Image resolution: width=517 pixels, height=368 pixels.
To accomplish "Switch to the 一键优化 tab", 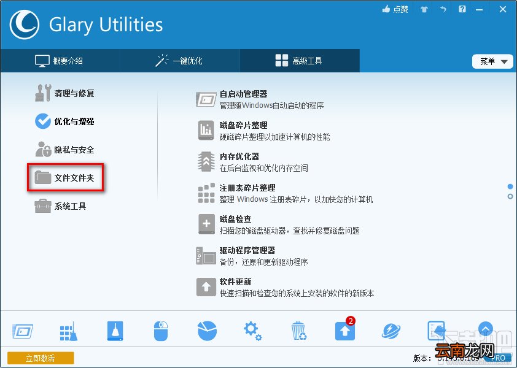I will 179,61.
